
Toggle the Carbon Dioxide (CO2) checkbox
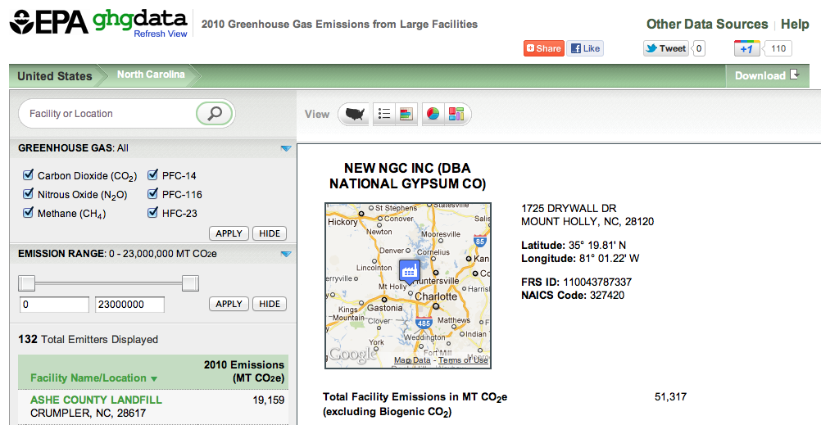(x=29, y=174)
